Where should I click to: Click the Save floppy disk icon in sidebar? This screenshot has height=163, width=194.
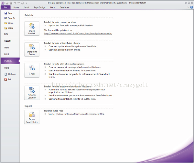6,13
